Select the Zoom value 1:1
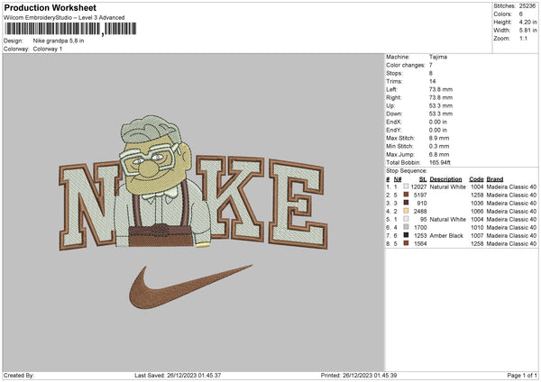Image resolution: width=541 pixels, height=382 pixels. (x=523, y=38)
